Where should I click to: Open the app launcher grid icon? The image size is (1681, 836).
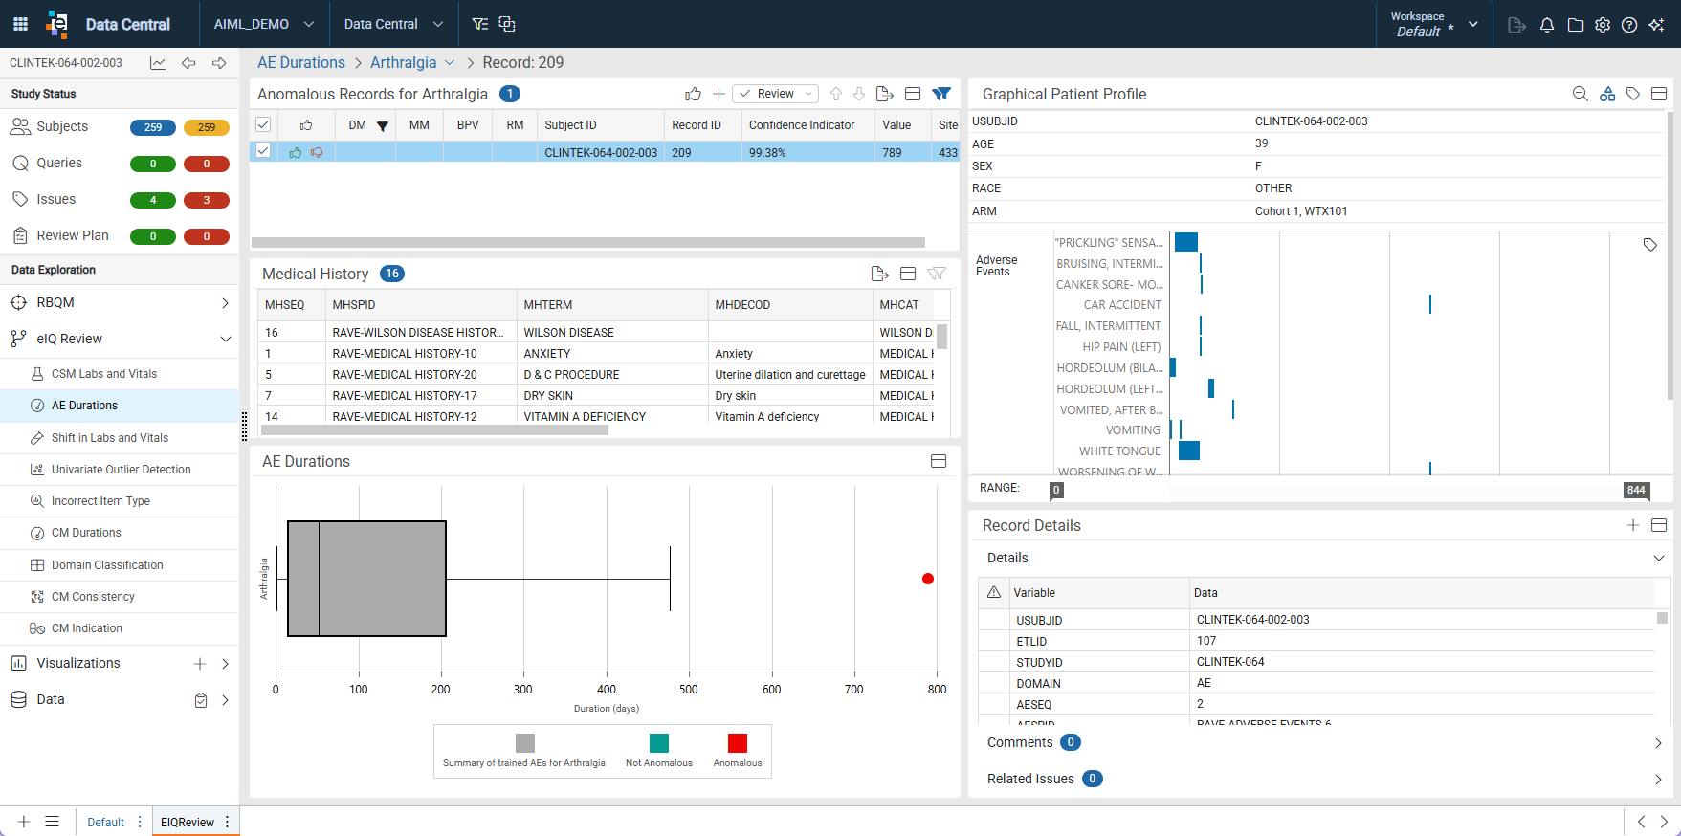tap(20, 24)
